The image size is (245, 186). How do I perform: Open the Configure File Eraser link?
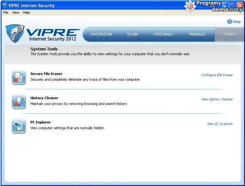217,75
